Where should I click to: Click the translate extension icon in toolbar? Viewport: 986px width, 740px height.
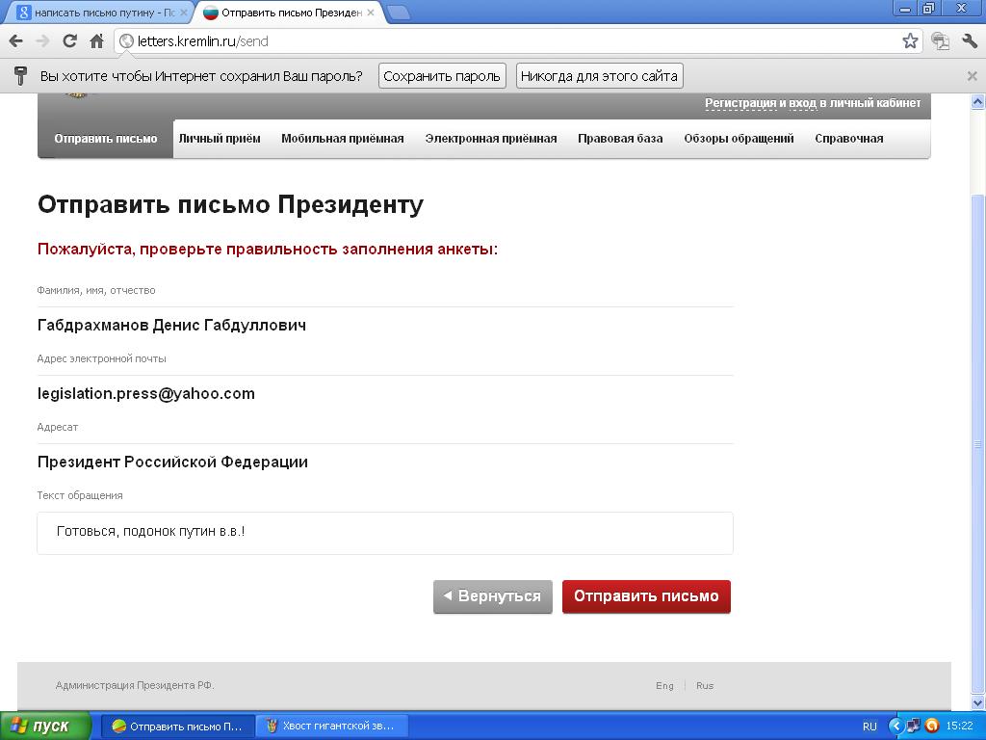tap(940, 41)
